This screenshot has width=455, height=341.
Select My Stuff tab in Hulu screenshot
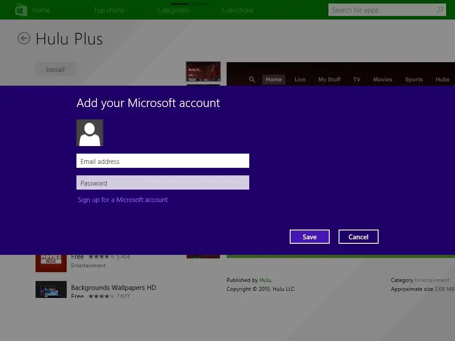coord(329,79)
